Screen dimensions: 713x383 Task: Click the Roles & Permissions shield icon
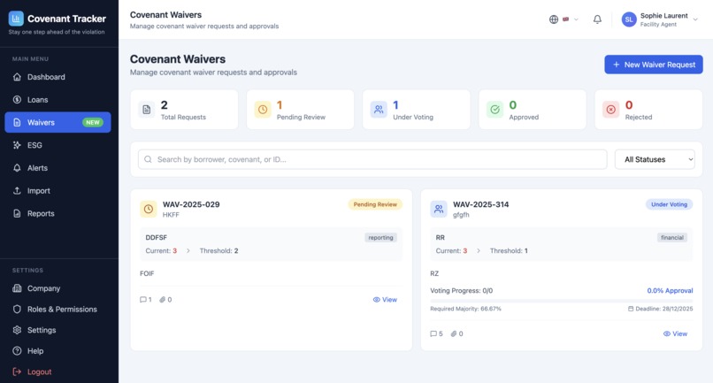point(17,310)
